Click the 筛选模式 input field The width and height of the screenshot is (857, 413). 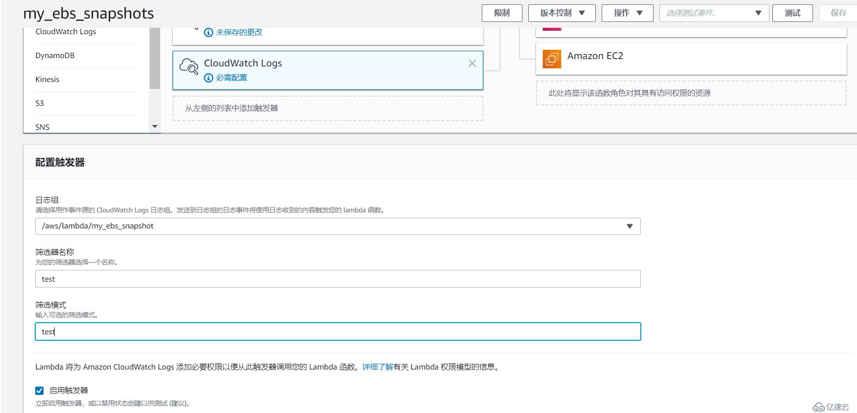click(x=338, y=331)
